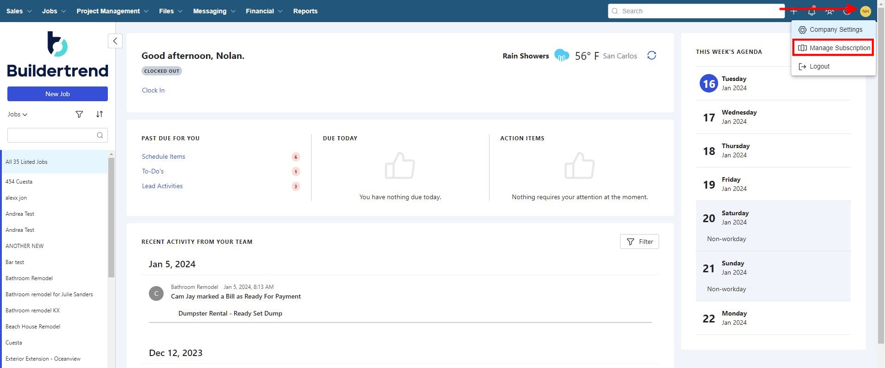Expand the Project Management menu
This screenshot has height=368, width=885.
(x=112, y=11)
